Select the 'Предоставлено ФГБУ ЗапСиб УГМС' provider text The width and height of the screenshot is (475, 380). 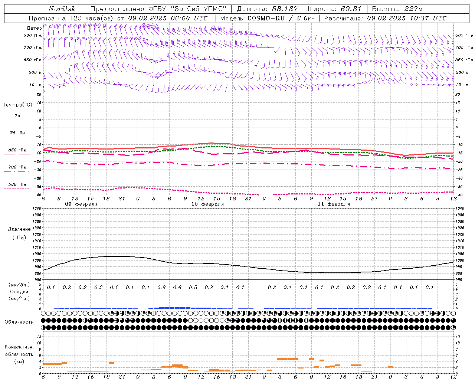158,9
